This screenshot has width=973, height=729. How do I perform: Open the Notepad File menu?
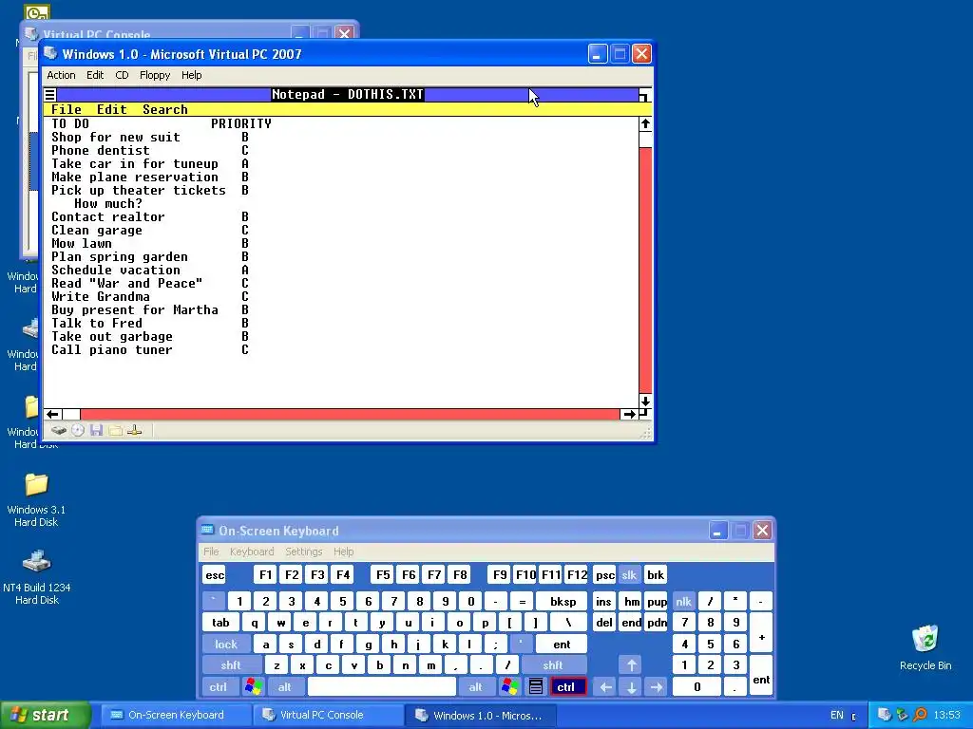[67, 110]
